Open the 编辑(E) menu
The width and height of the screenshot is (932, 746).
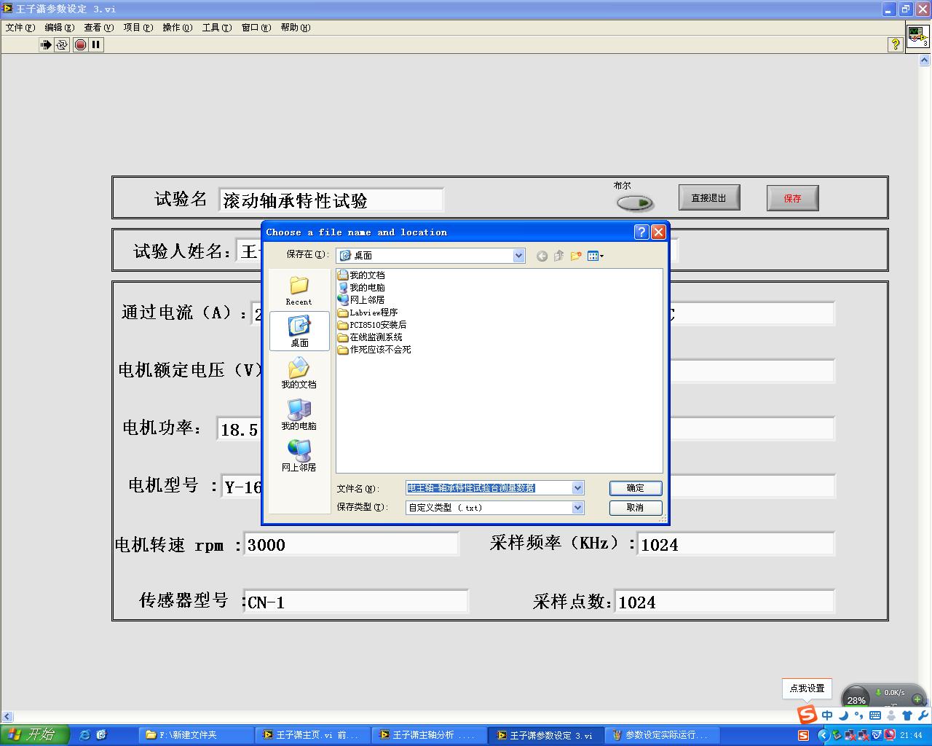pyautogui.click(x=59, y=28)
